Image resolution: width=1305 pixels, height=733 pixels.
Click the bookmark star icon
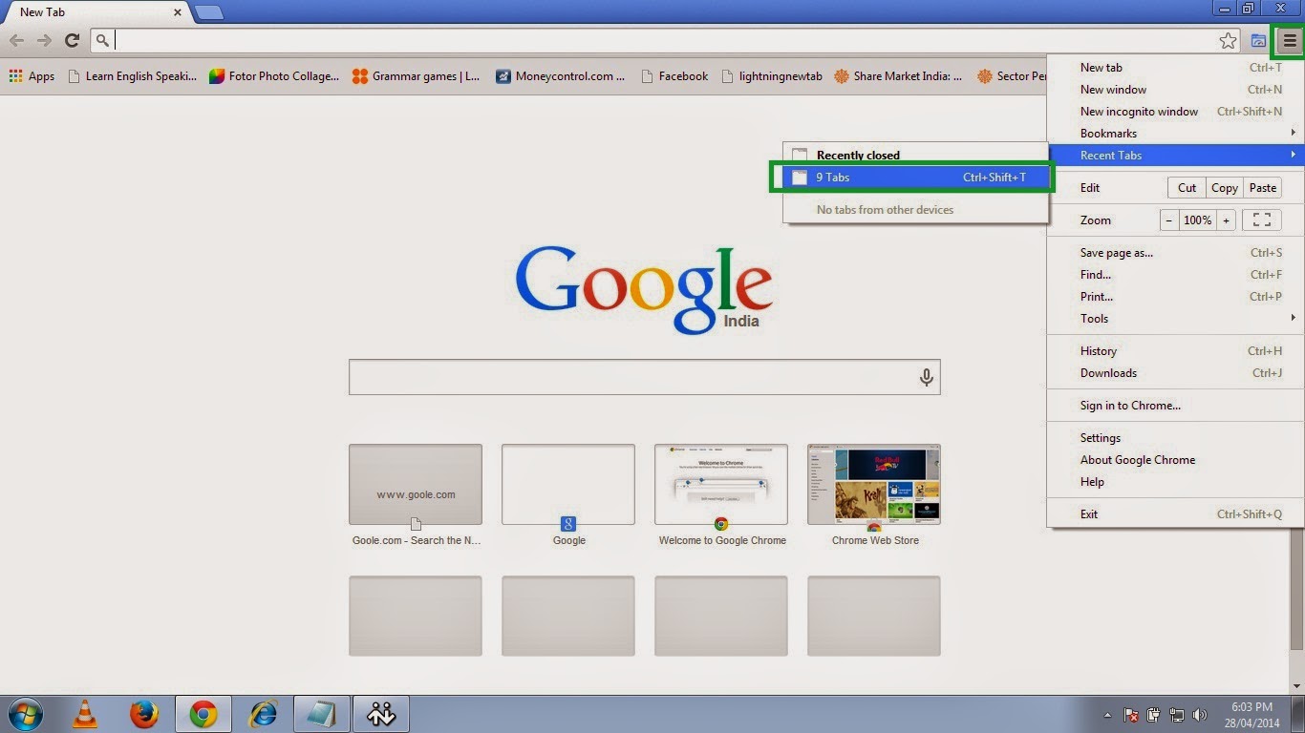(x=1228, y=41)
